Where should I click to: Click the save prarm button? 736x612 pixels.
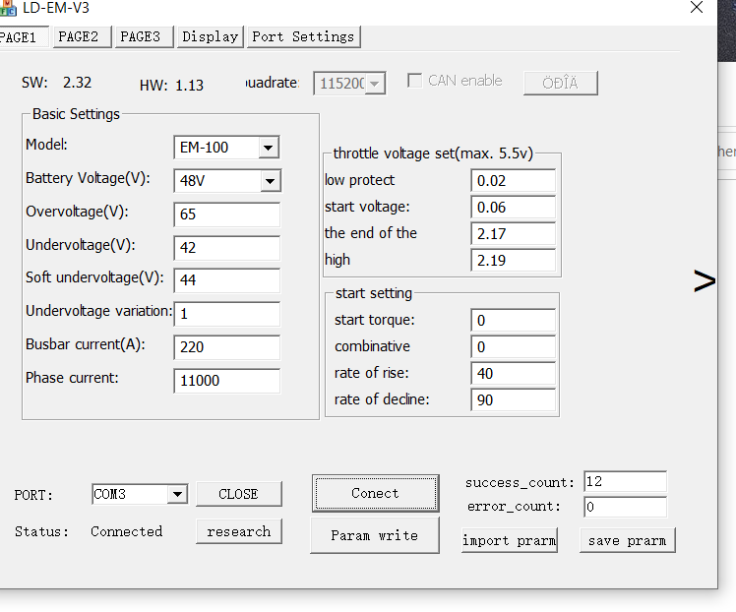pos(627,540)
